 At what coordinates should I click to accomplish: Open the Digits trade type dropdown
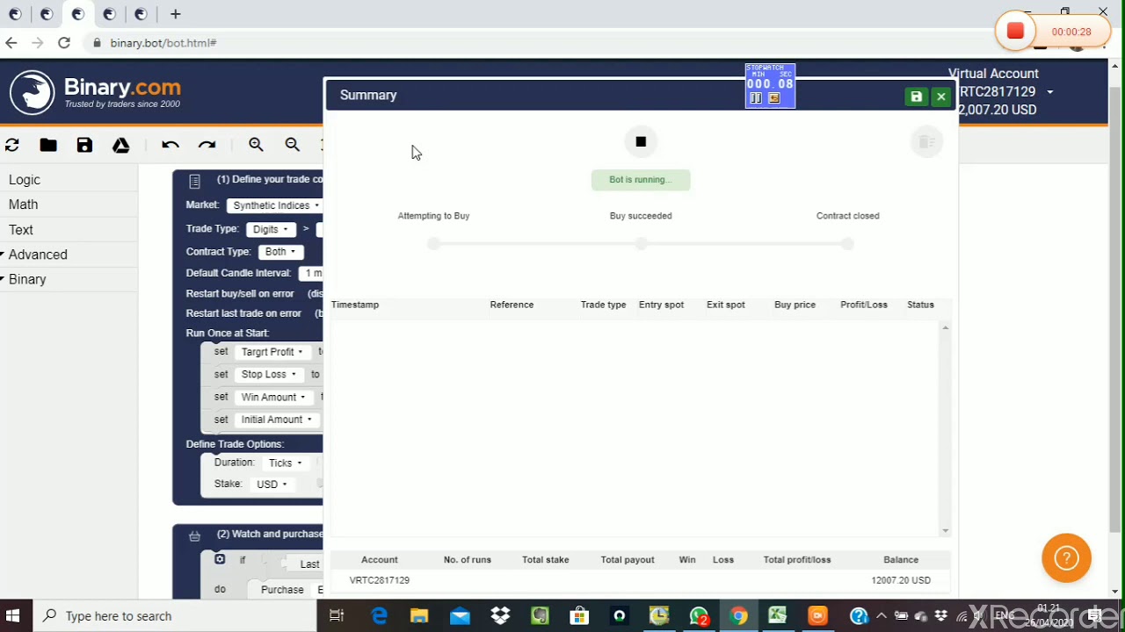click(270, 229)
